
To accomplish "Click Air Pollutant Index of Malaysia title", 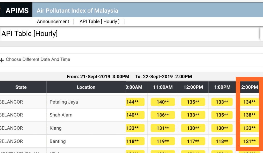I will (77, 11).
